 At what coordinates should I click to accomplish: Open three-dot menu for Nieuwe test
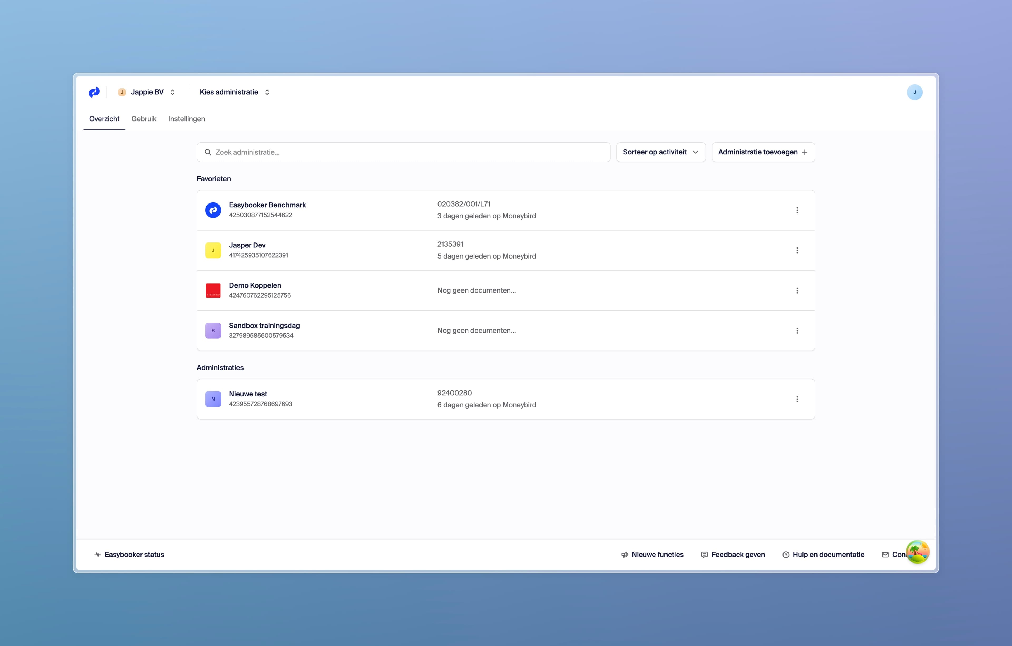(x=797, y=399)
